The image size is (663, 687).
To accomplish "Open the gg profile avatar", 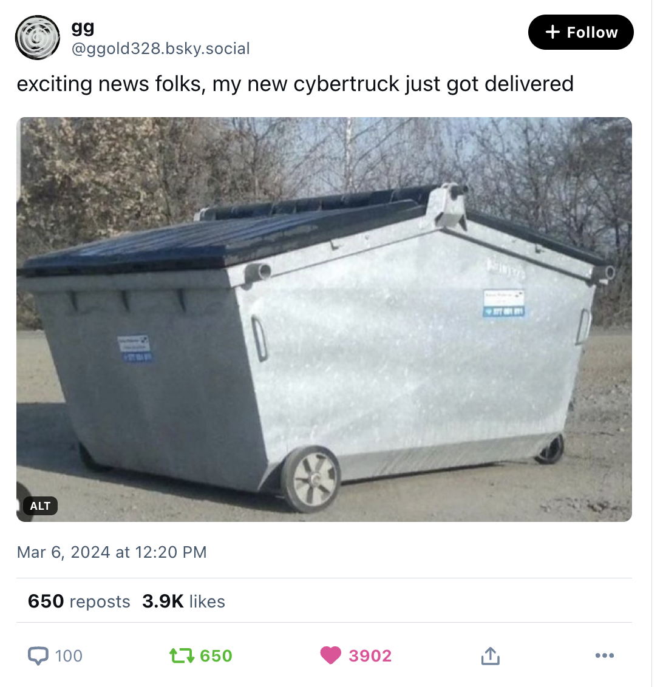I will coord(37,37).
